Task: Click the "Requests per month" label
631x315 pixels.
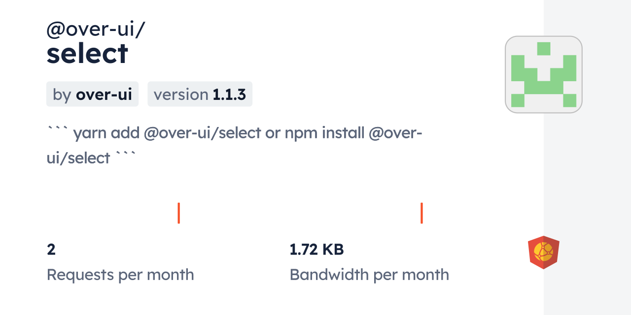Action: click(120, 275)
